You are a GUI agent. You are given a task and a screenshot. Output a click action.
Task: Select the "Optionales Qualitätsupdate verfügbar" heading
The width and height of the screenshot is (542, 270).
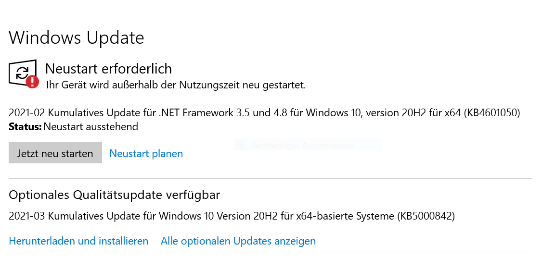(x=115, y=195)
